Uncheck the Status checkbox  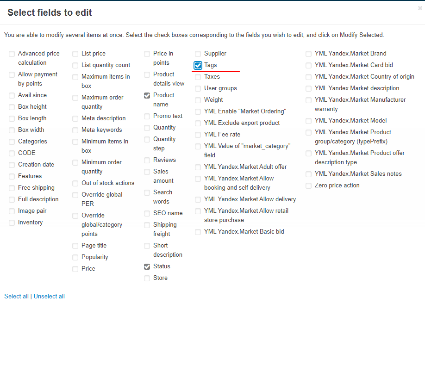[147, 267]
